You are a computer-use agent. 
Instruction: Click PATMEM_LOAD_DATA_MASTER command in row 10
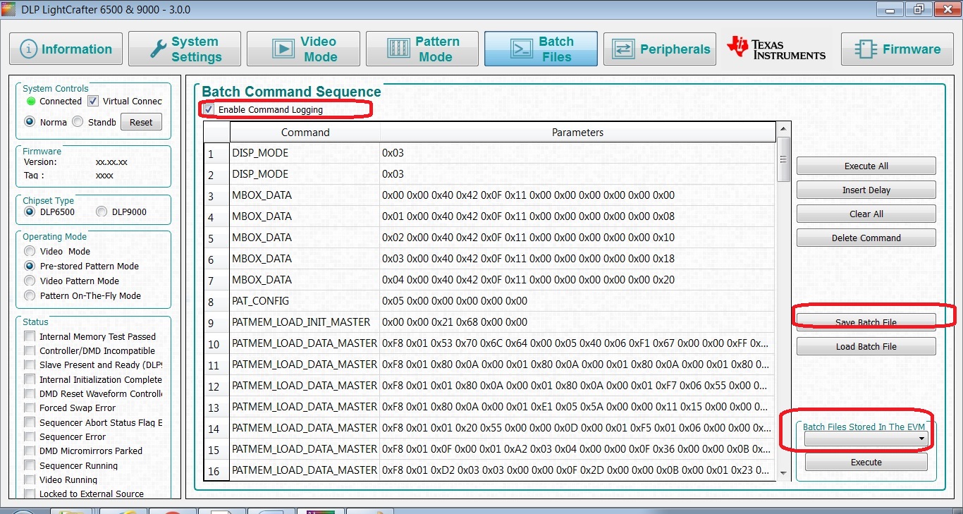pos(305,343)
